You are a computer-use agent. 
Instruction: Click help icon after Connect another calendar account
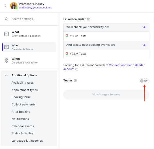click(77, 69)
